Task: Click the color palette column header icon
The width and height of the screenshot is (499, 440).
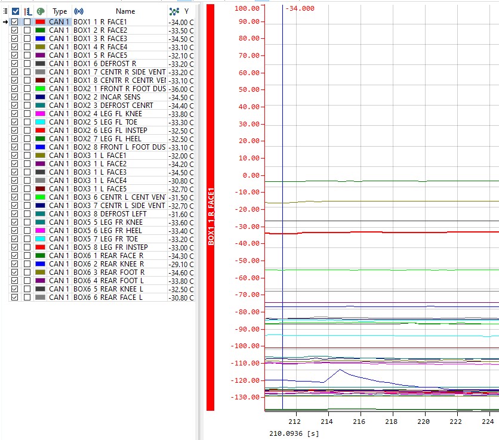Action: click(x=40, y=11)
